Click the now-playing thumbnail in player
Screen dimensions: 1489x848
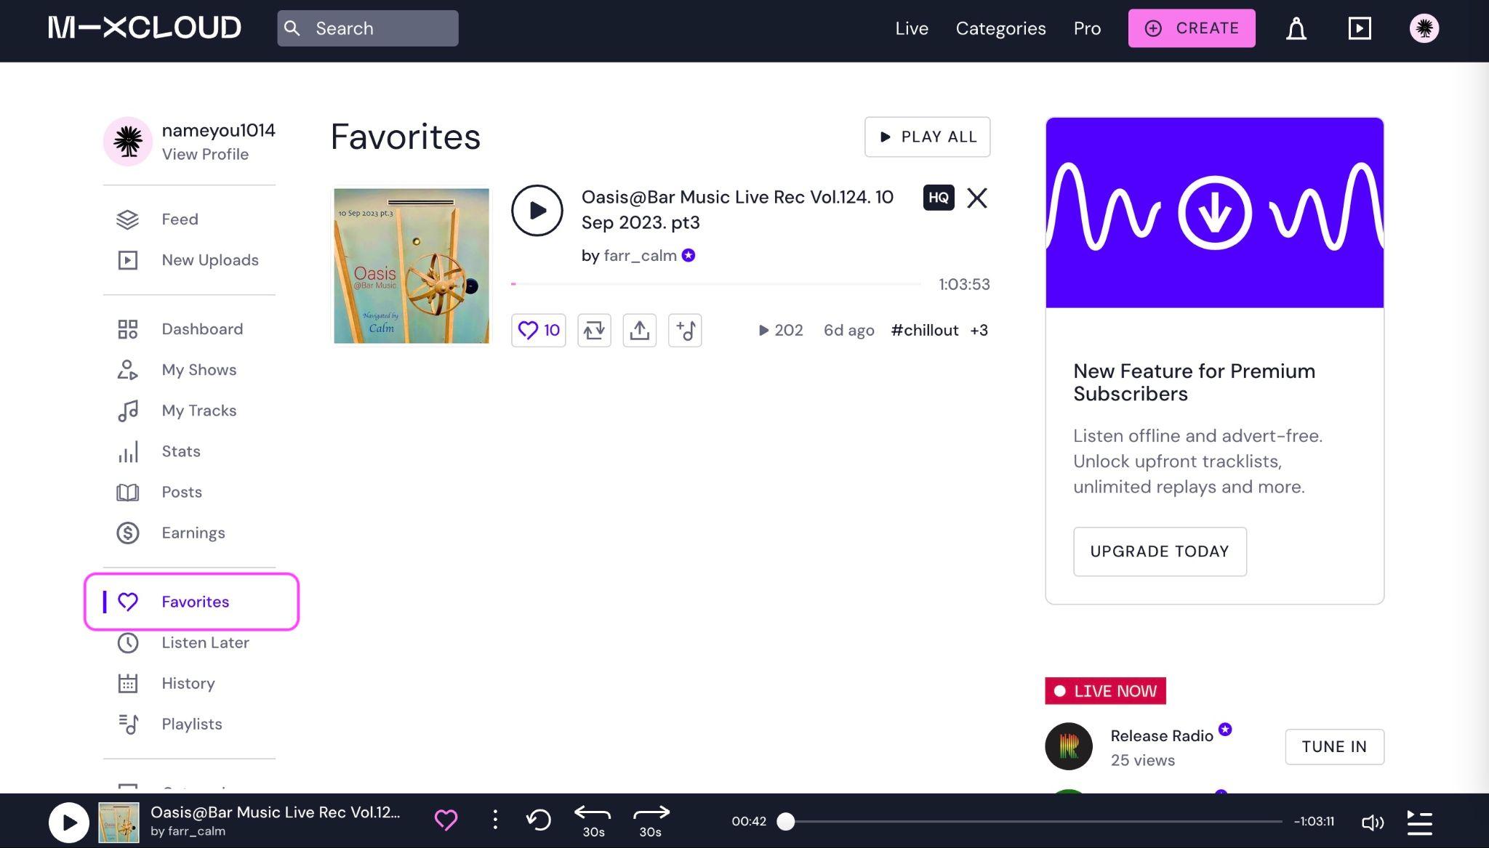(119, 822)
